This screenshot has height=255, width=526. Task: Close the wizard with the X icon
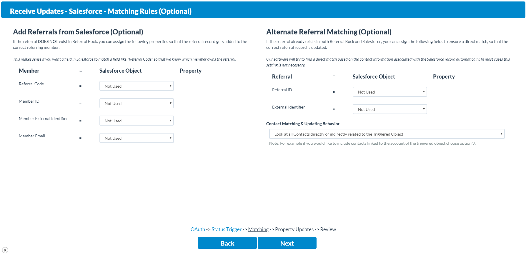pos(5,250)
